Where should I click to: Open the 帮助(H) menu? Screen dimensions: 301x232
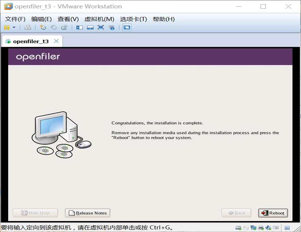tap(164, 19)
